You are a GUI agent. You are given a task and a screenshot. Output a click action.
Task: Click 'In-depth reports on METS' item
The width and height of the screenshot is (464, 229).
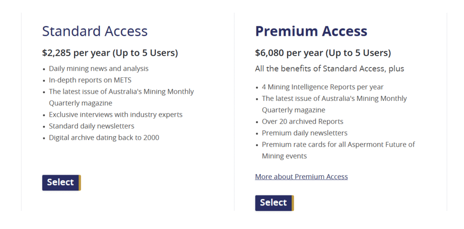[90, 80]
